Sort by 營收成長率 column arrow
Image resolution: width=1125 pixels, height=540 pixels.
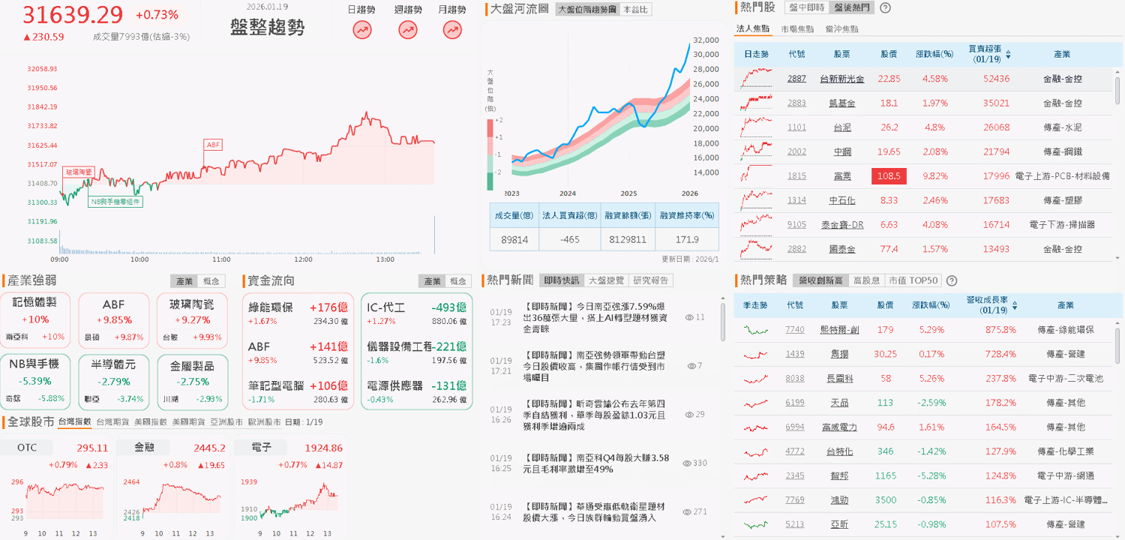(x=1014, y=306)
